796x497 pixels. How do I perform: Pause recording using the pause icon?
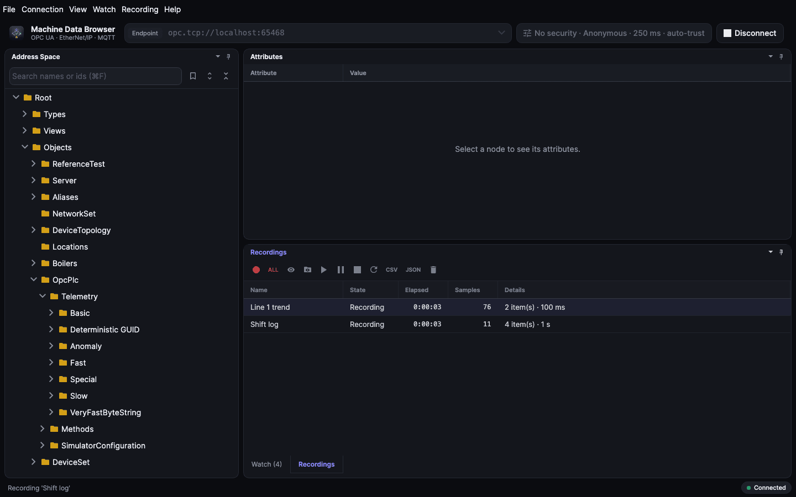click(x=341, y=269)
